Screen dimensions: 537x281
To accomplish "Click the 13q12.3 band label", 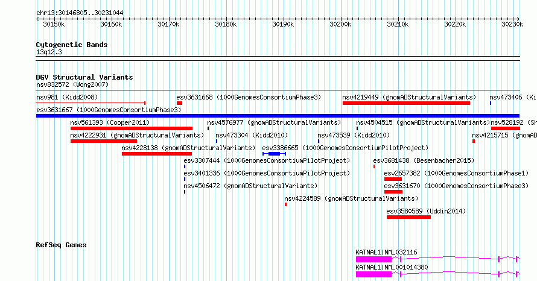I will point(49,52).
